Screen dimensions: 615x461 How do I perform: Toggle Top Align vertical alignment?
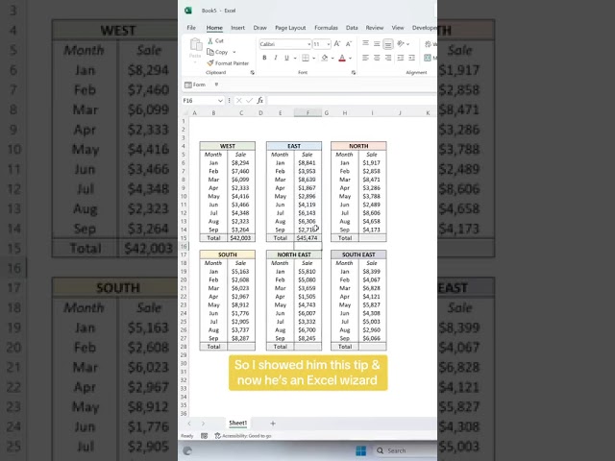click(x=365, y=43)
